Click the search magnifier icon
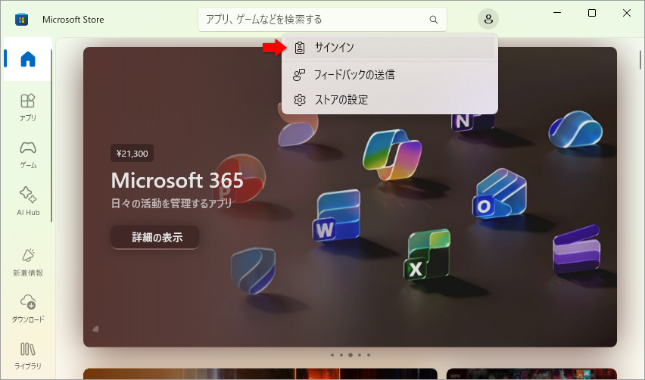Screen dimensions: 645x380 pyautogui.click(x=434, y=20)
